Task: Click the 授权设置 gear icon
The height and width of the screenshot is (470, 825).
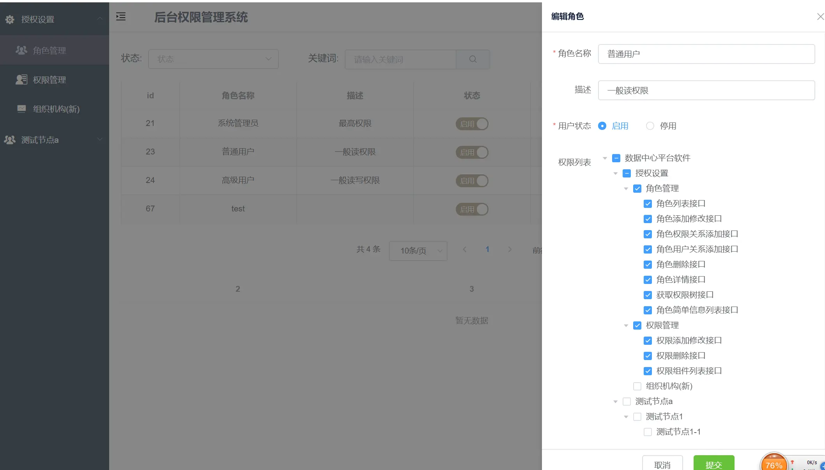Action: 10,20
